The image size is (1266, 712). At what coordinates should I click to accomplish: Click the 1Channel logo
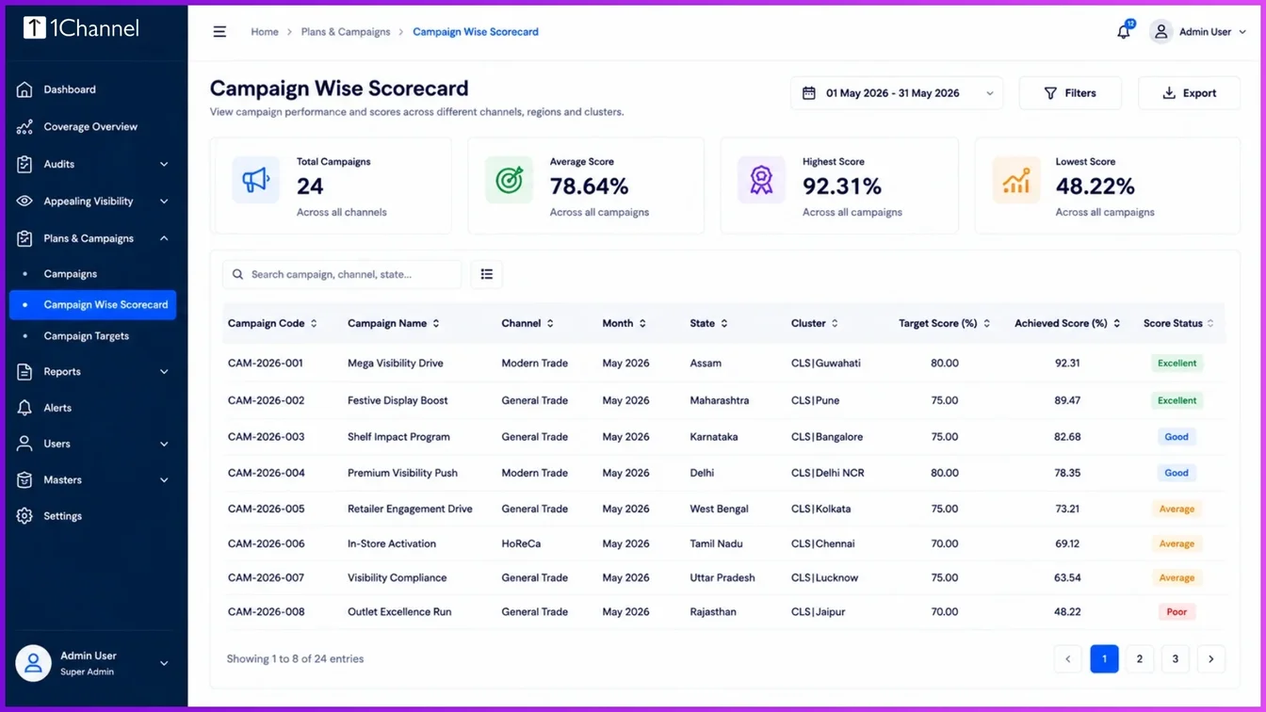point(82,28)
